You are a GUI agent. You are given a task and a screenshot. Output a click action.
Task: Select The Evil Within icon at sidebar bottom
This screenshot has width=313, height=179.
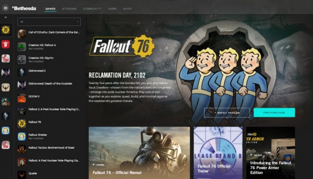pyautogui.click(x=5, y=145)
